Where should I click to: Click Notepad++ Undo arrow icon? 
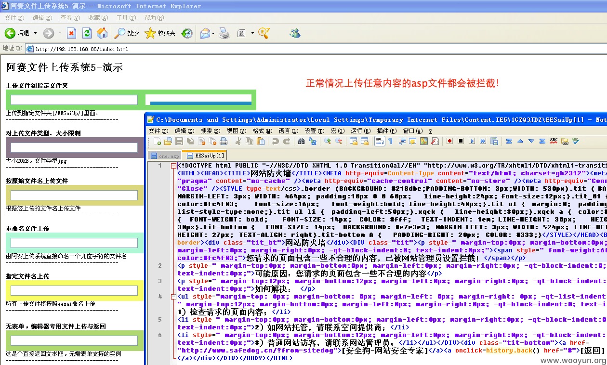276,141
